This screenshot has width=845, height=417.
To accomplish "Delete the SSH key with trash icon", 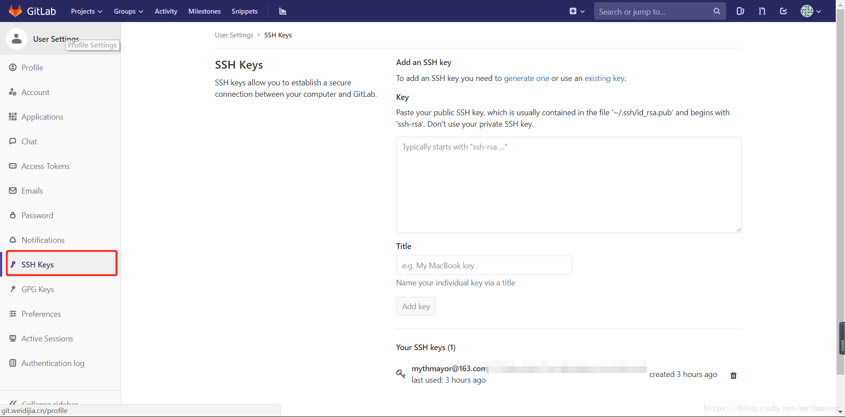I will (733, 375).
